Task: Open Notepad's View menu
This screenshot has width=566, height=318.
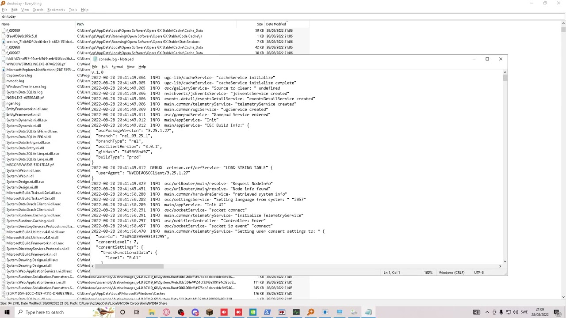Action: (130, 67)
